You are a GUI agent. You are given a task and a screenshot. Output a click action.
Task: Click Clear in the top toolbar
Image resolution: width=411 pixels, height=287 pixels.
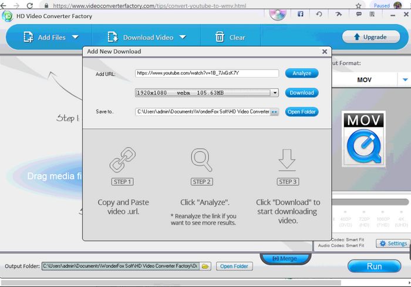coord(230,37)
